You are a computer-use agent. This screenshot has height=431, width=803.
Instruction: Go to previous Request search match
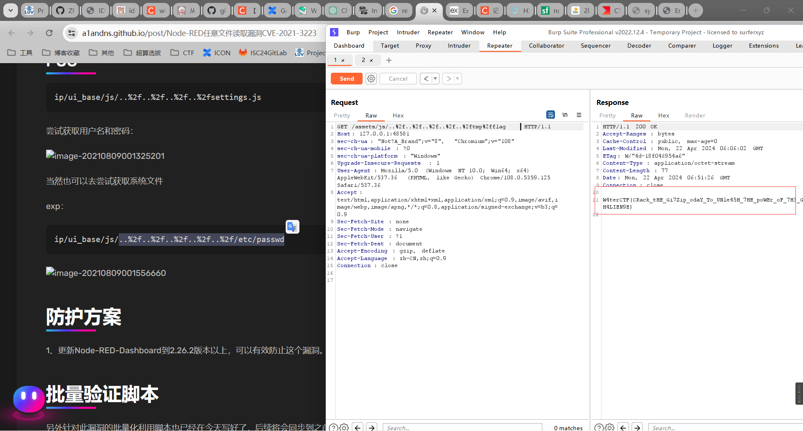click(x=358, y=427)
